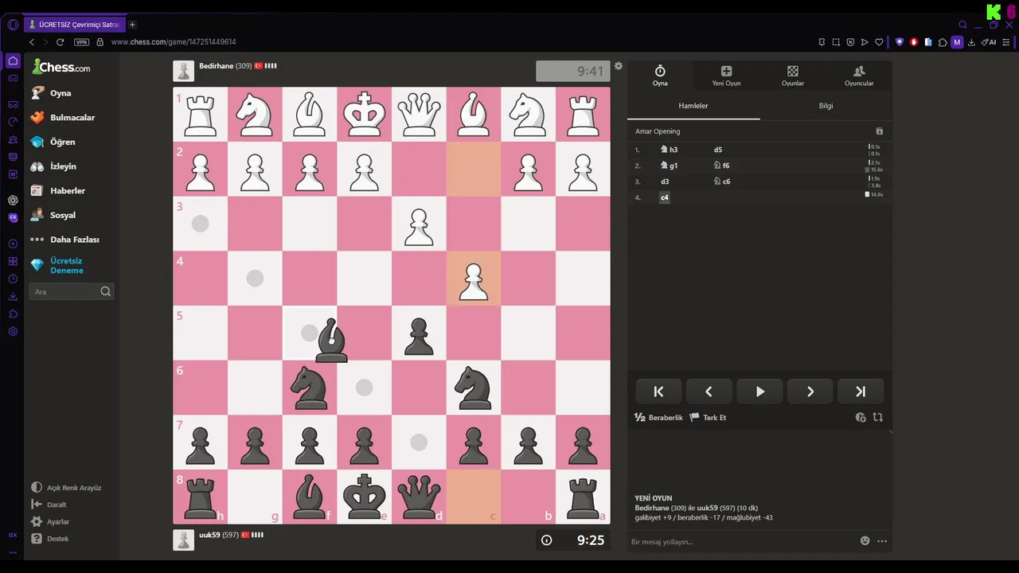Image resolution: width=1019 pixels, height=573 pixels.
Task: Go back in the browser
Action: point(32,42)
